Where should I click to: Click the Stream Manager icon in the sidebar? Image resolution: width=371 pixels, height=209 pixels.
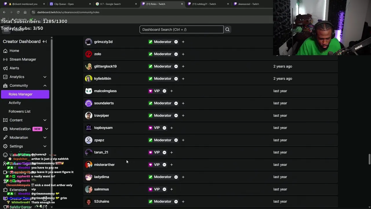tap(5, 60)
